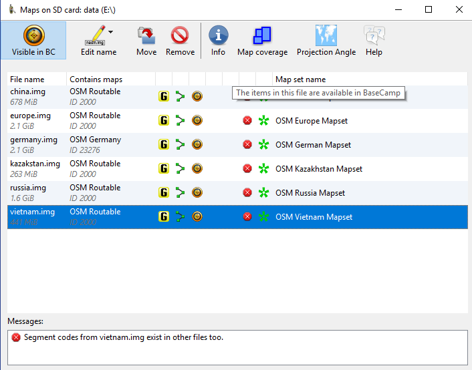The height and width of the screenshot is (370, 472).
Task: Click the Garmin G icon for germany.img
Action: pos(164,144)
